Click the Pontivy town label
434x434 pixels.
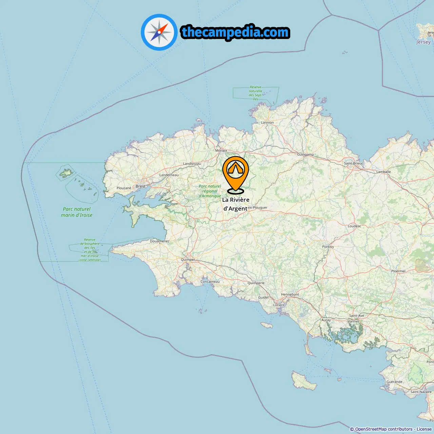pos(328,246)
